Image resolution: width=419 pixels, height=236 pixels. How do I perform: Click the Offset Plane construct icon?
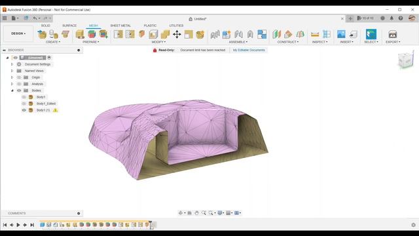(276, 34)
